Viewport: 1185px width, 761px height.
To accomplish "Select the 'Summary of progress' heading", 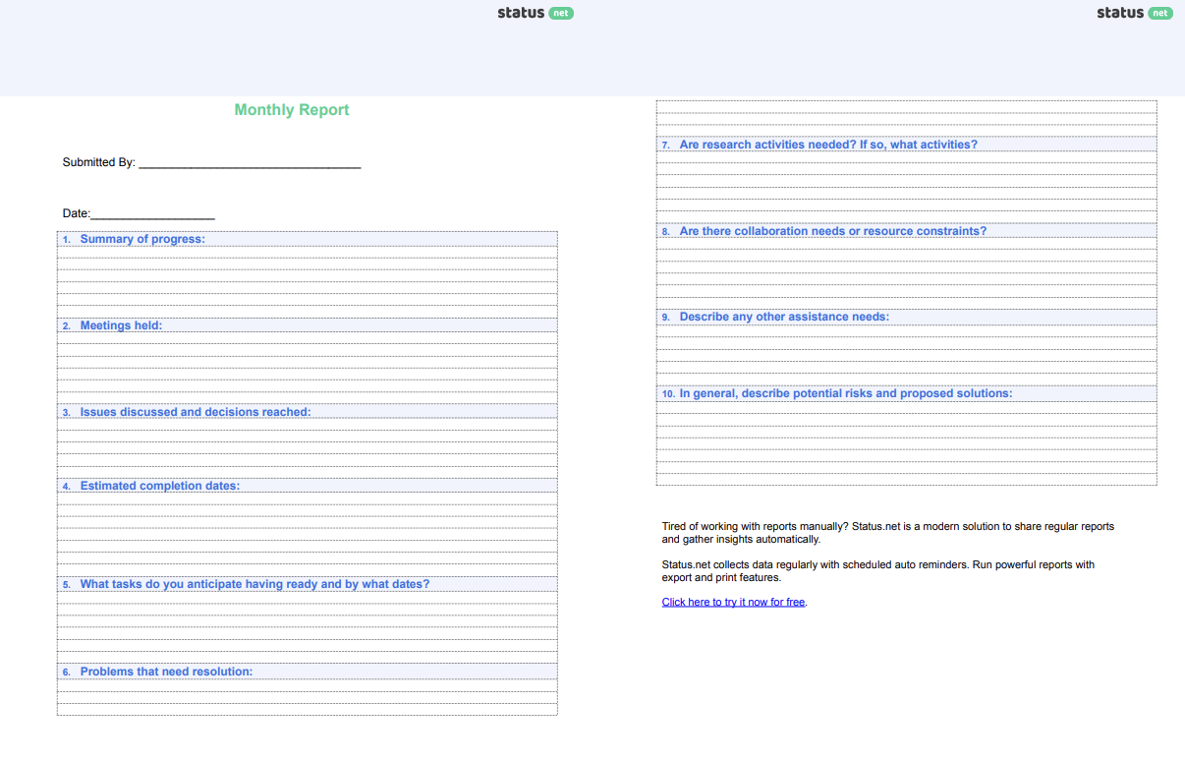I will (142, 239).
